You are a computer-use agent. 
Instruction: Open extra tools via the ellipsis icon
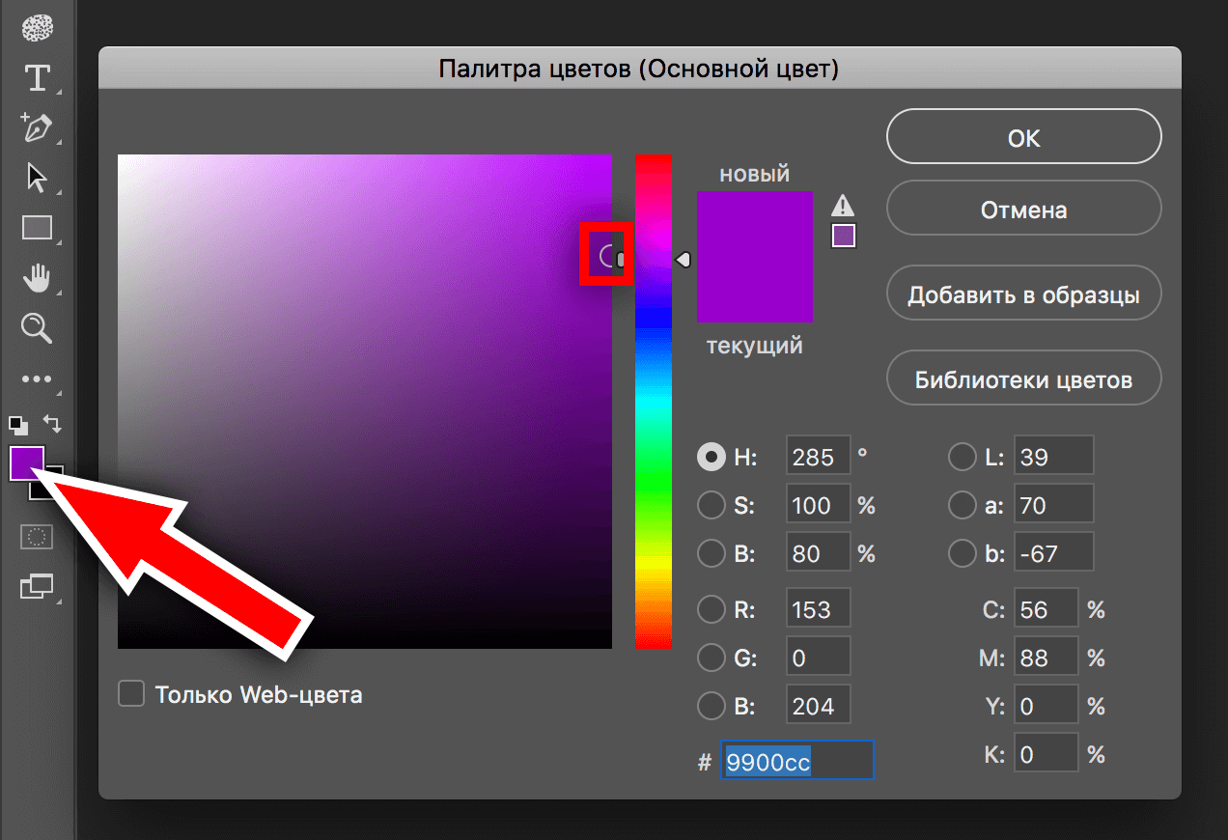(x=37, y=378)
